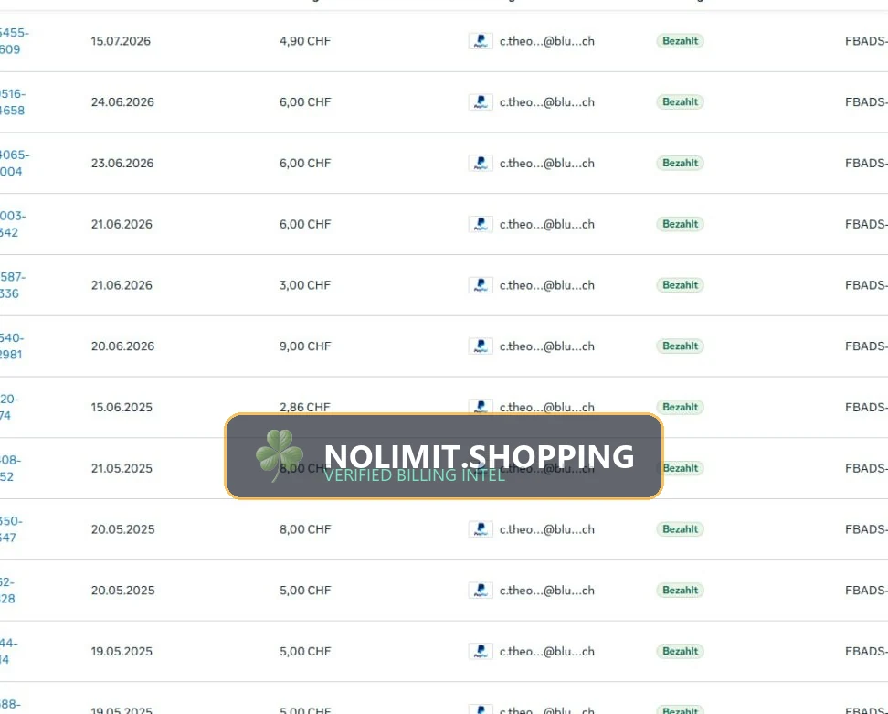
Task: Click PayPal icon in 19.05.2025 5,00 CHF row
Action: pyautogui.click(x=481, y=651)
